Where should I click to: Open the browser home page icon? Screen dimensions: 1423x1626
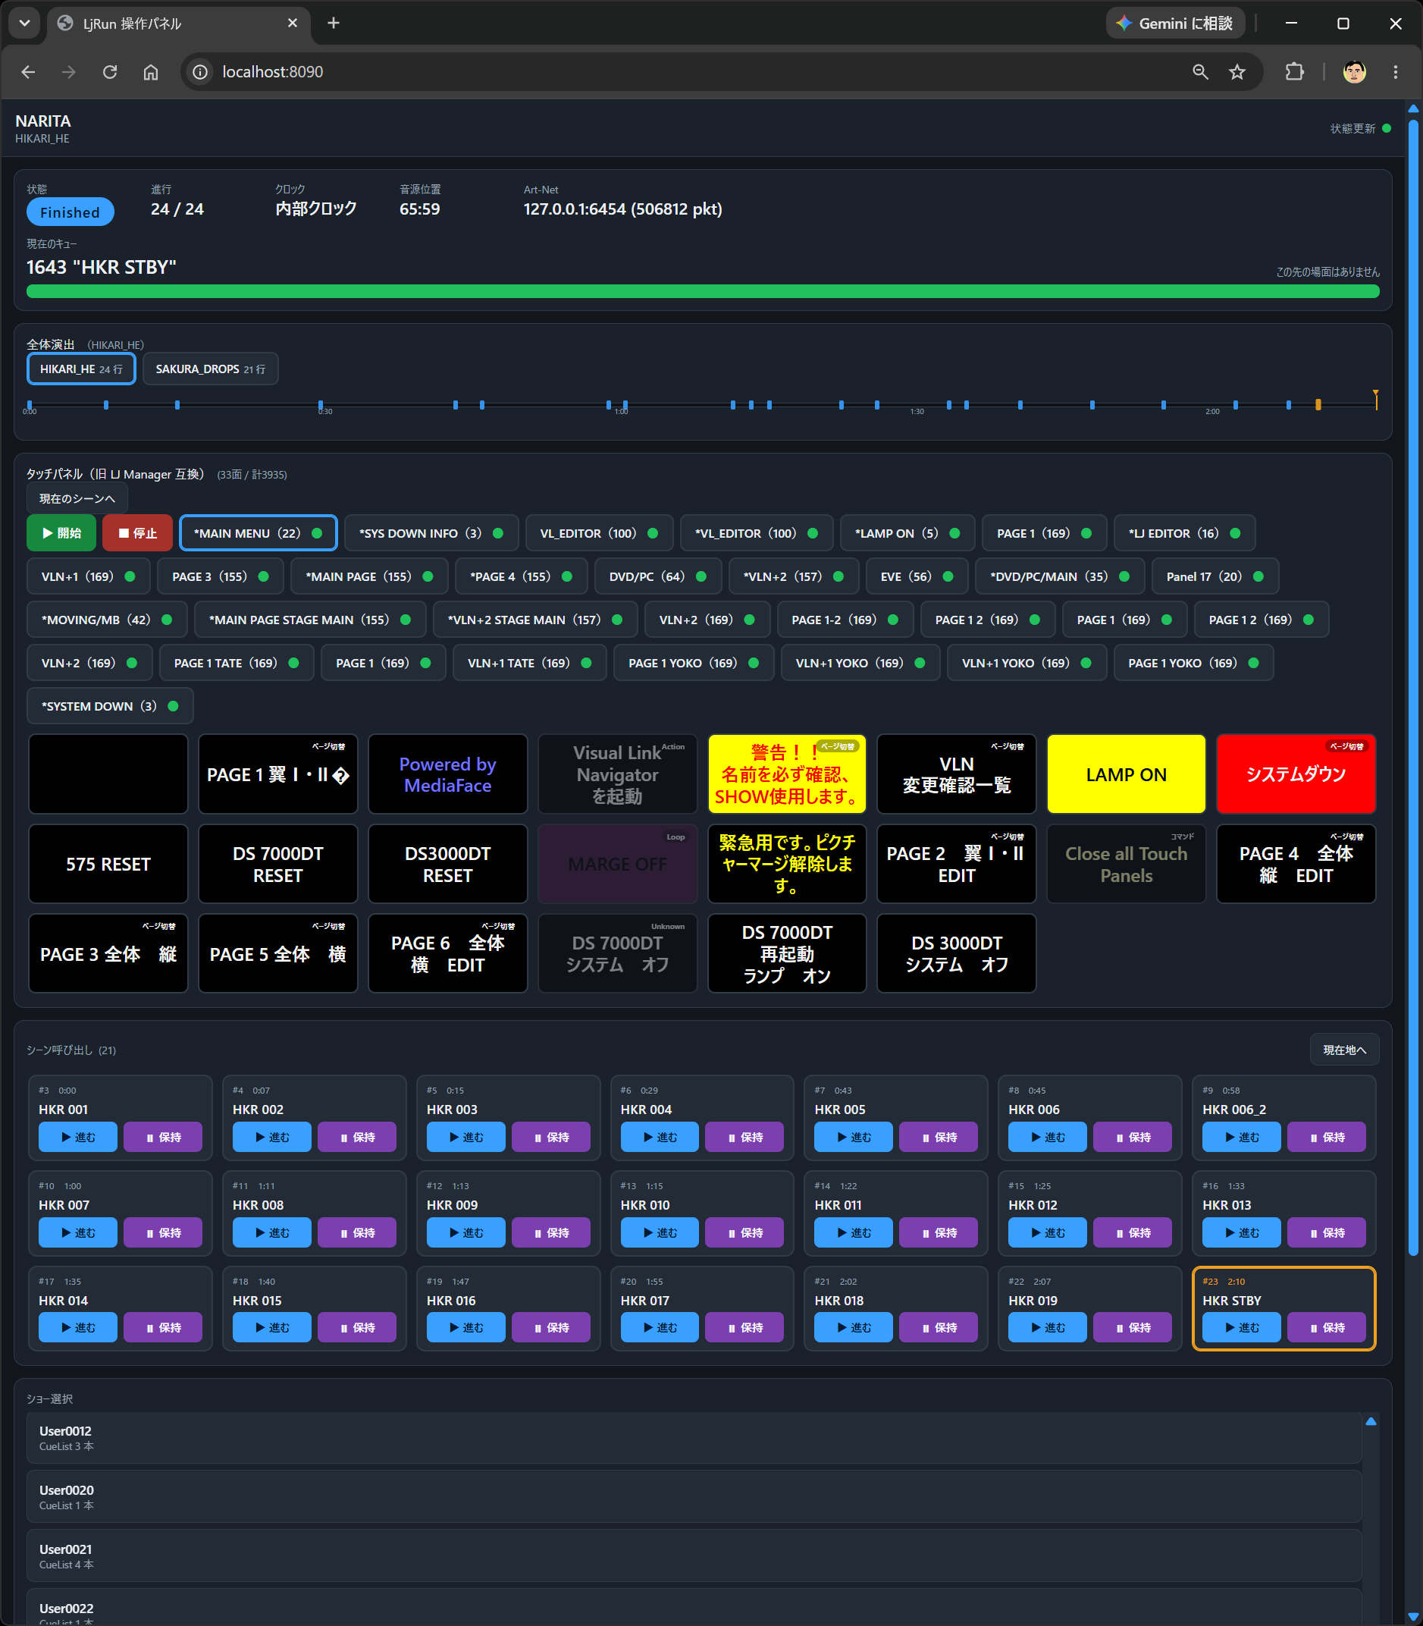151,71
